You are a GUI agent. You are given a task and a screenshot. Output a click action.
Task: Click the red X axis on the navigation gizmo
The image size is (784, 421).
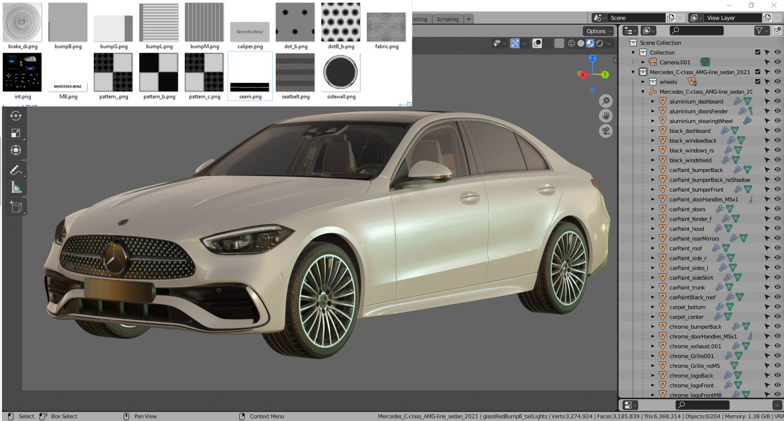click(583, 75)
